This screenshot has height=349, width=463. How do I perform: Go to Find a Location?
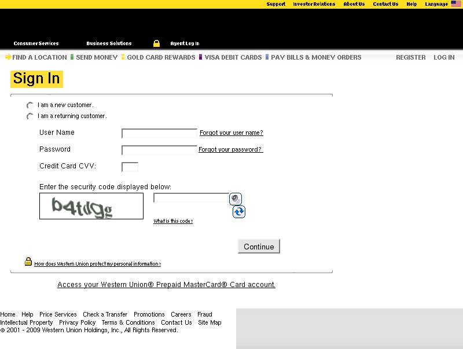[39, 57]
